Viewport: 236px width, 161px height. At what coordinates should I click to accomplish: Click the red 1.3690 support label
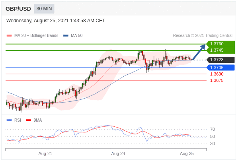click(x=217, y=74)
